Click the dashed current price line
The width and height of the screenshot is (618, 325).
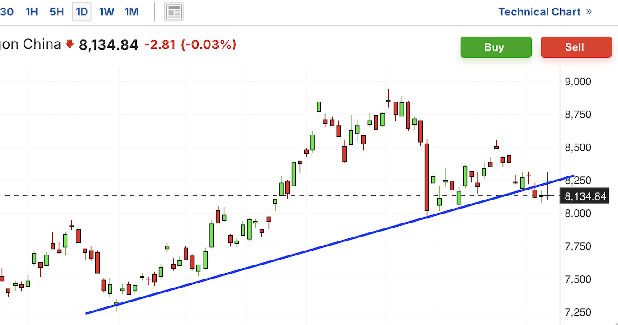coord(226,195)
